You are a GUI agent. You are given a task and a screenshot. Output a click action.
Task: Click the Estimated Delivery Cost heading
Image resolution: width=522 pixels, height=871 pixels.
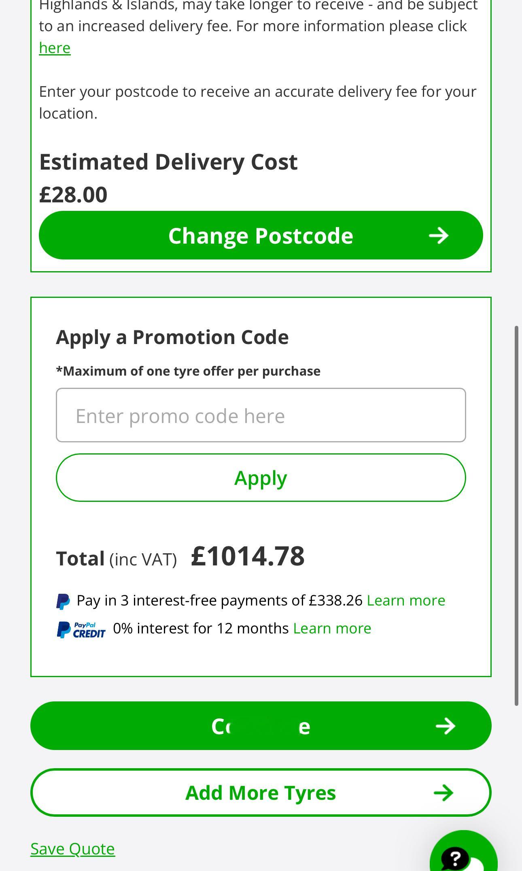pyautogui.click(x=168, y=162)
